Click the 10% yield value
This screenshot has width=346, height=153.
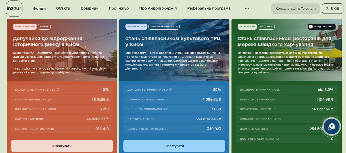(x=105, y=90)
